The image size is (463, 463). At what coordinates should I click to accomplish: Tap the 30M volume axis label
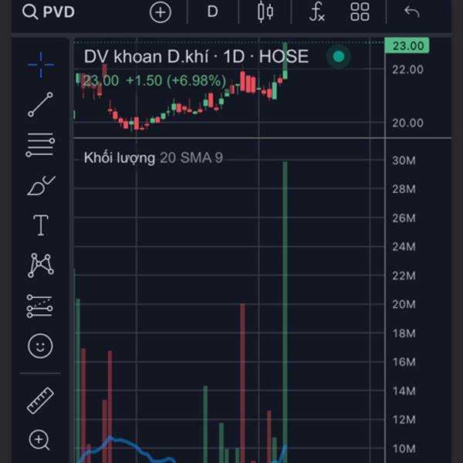point(404,161)
